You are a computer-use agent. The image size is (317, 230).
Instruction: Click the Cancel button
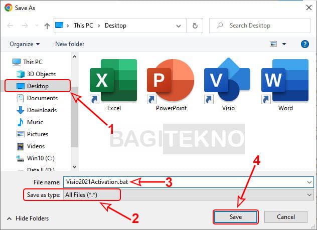[x=286, y=217]
